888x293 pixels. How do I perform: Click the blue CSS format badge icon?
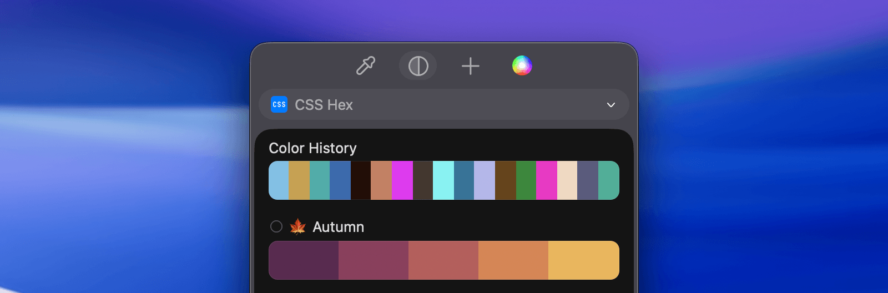(279, 104)
